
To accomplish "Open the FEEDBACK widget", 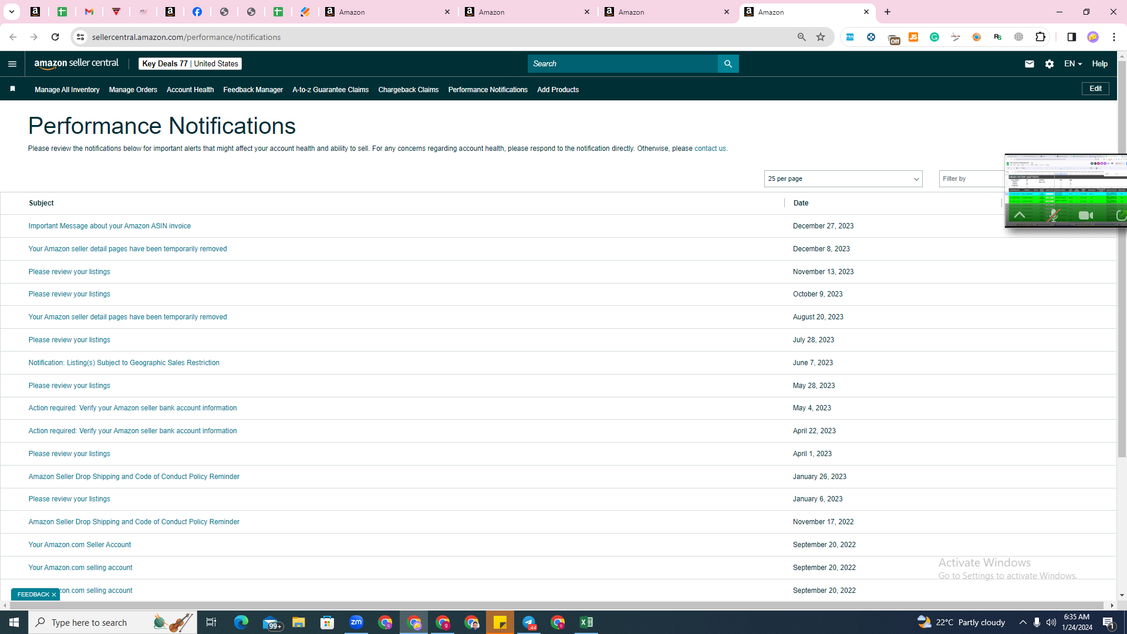I will point(33,595).
